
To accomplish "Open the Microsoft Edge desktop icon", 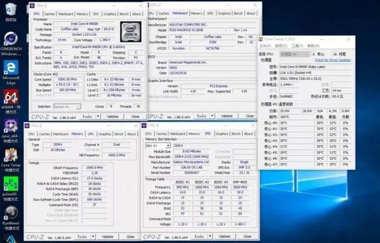I will coord(11,72).
